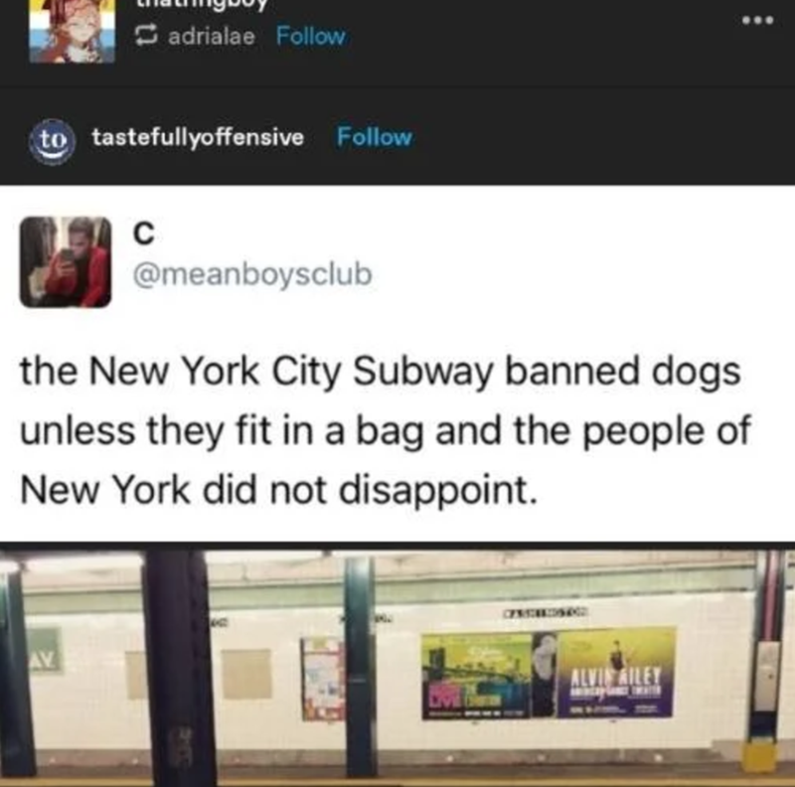The image size is (795, 787).
Task: Click the tweet text about subway dogs
Action: click(386, 430)
